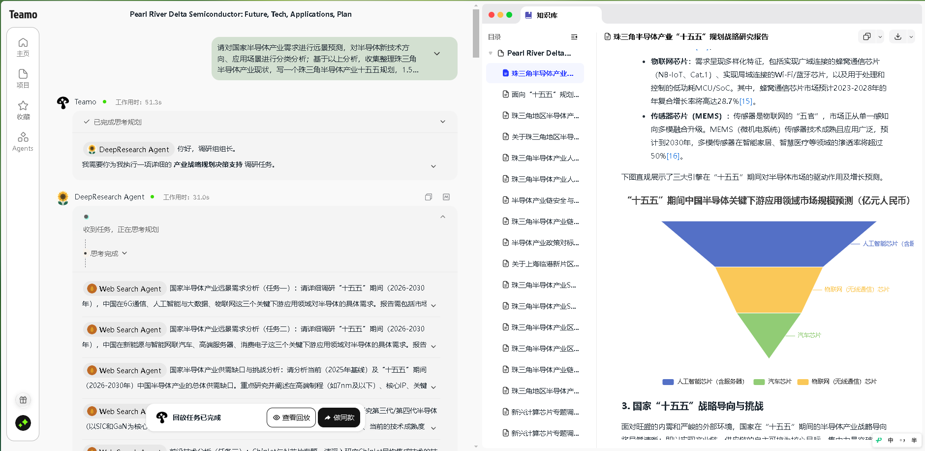Image resolution: width=925 pixels, height=451 pixels.
Task: Click the 查看回放 button
Action: 291,417
